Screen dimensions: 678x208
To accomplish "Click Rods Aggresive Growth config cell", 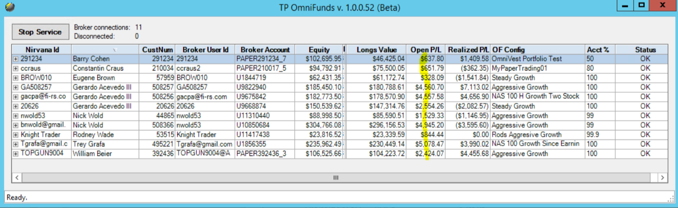I will point(538,134).
